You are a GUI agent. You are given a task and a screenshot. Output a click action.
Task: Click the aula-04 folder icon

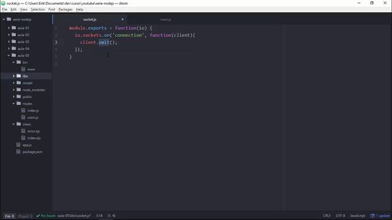pyautogui.click(x=14, y=48)
